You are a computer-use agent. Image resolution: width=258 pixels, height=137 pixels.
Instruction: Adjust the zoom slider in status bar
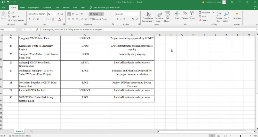pos(240,136)
